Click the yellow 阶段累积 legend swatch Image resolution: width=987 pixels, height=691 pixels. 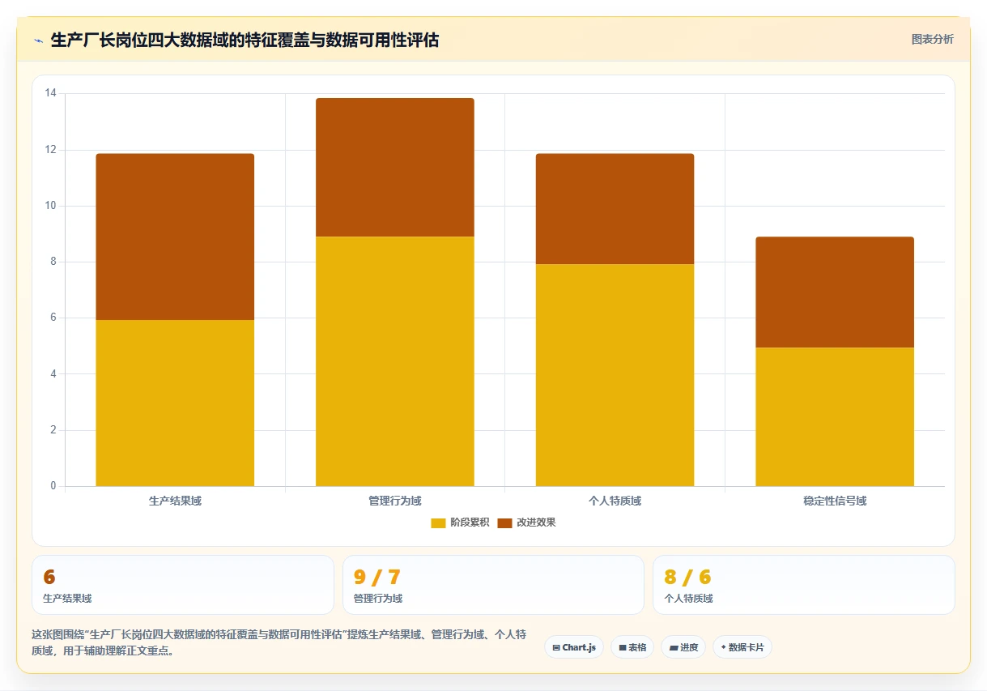pyautogui.click(x=438, y=523)
